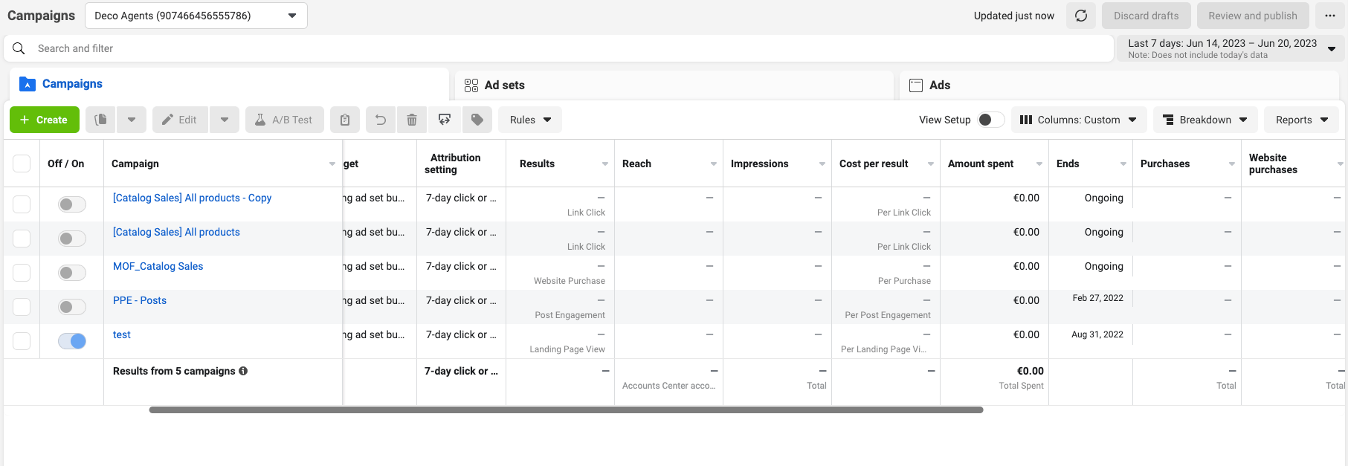
Task: Click the Campaigns folder icon
Action: [x=28, y=84]
